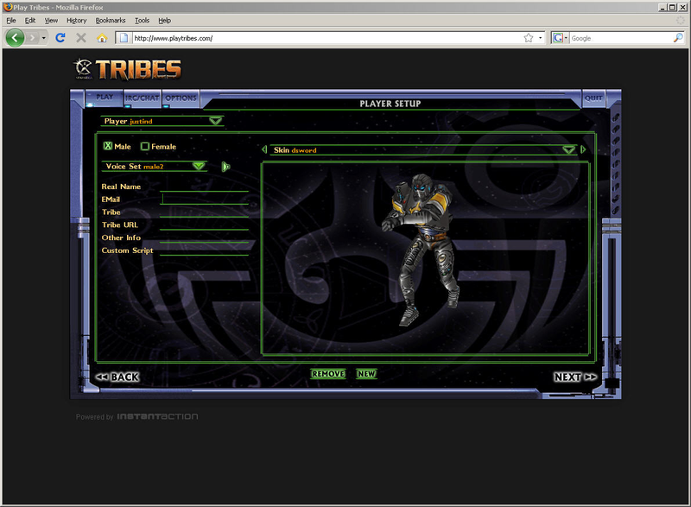Click the NEW player button
691x507 pixels.
[366, 373]
